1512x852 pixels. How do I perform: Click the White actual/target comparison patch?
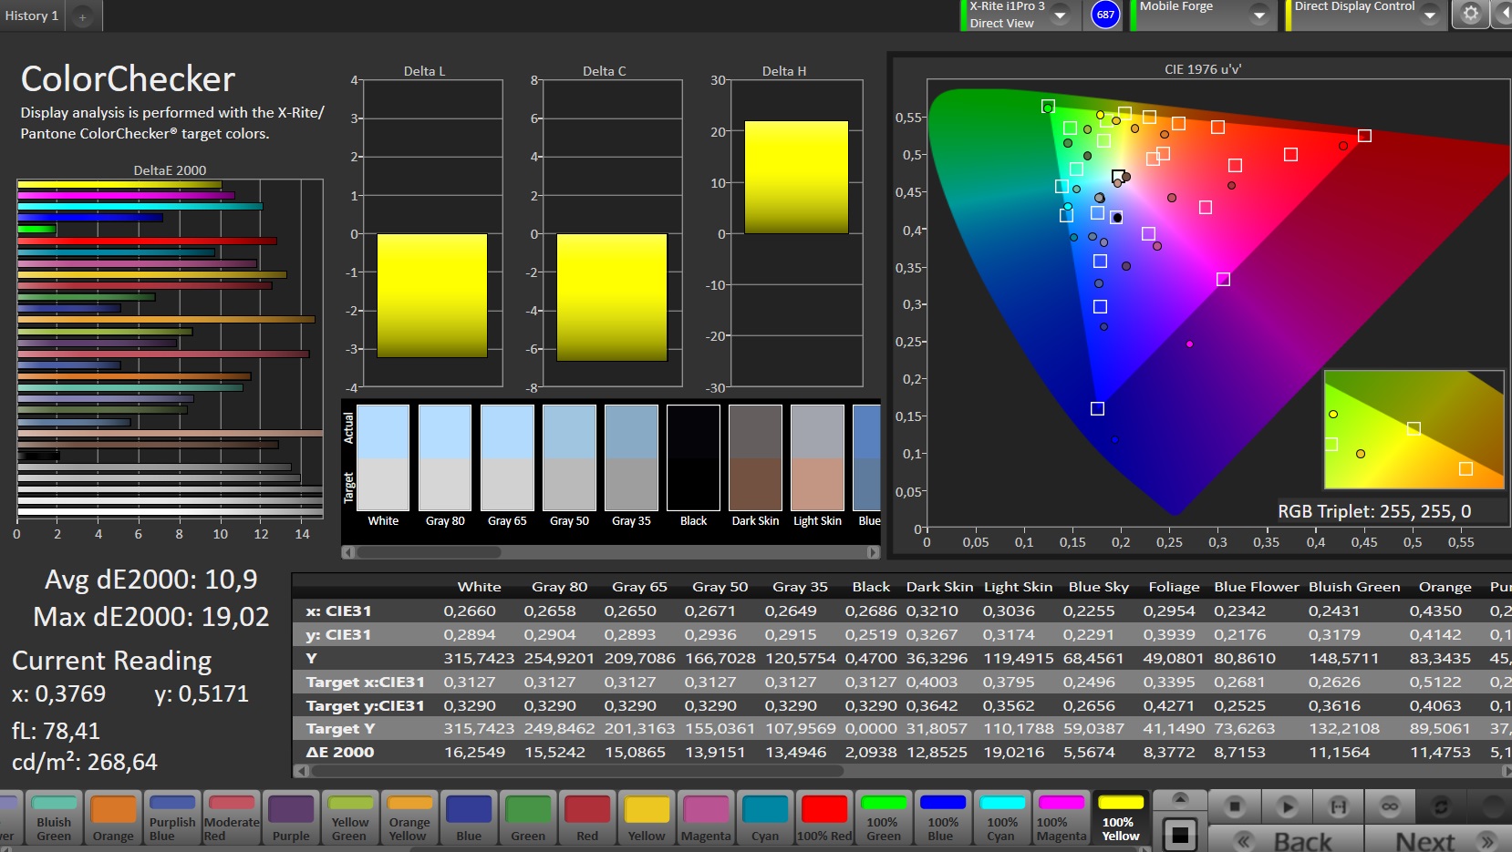[x=383, y=458]
